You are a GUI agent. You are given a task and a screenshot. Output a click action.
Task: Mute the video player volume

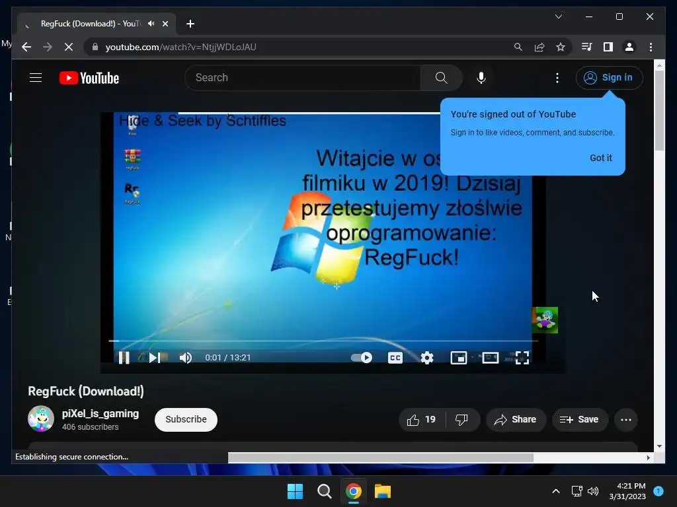(x=186, y=357)
